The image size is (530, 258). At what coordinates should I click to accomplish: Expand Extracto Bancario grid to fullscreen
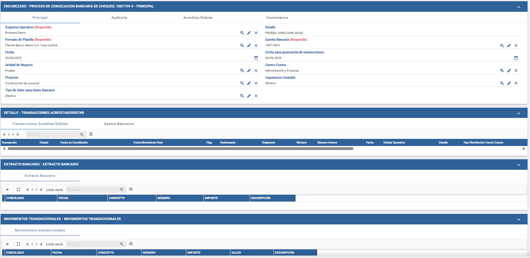coord(19,189)
